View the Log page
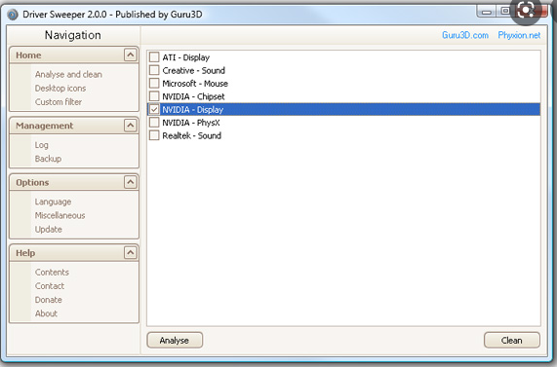The image size is (557, 367). click(42, 145)
